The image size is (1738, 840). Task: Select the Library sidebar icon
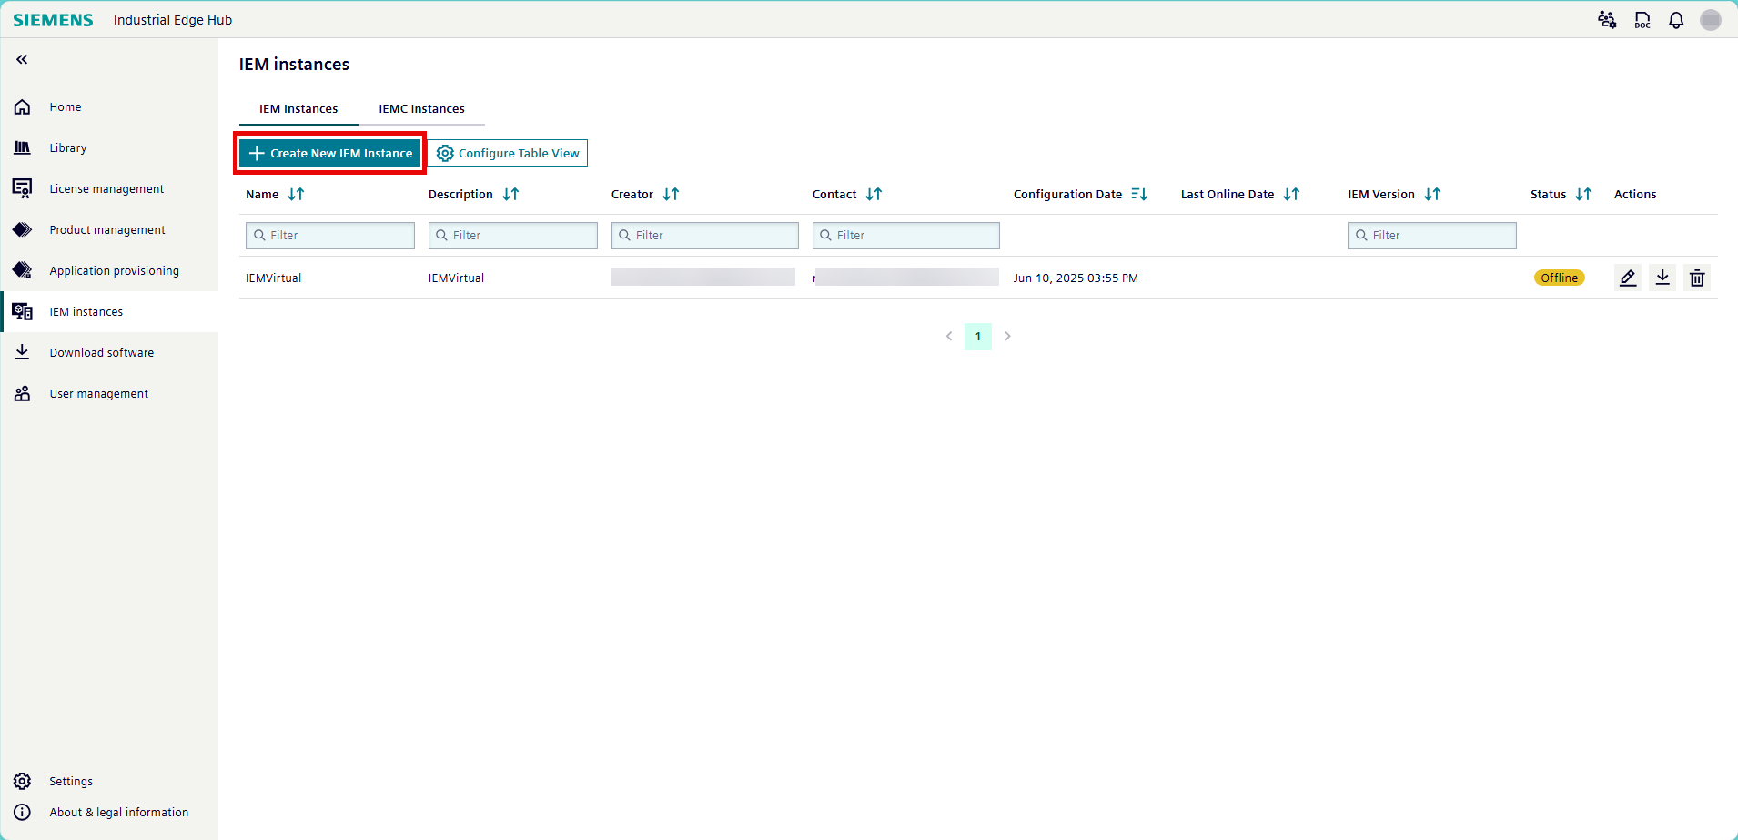tap(22, 147)
